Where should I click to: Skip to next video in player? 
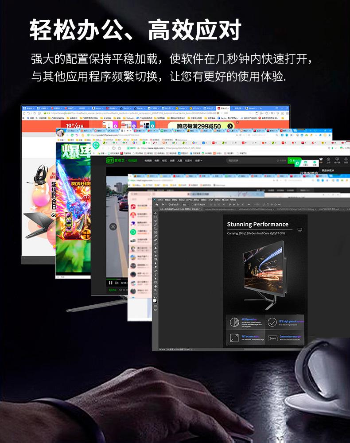pos(117,282)
